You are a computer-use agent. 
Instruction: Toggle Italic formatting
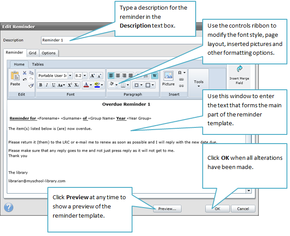(x=47, y=85)
